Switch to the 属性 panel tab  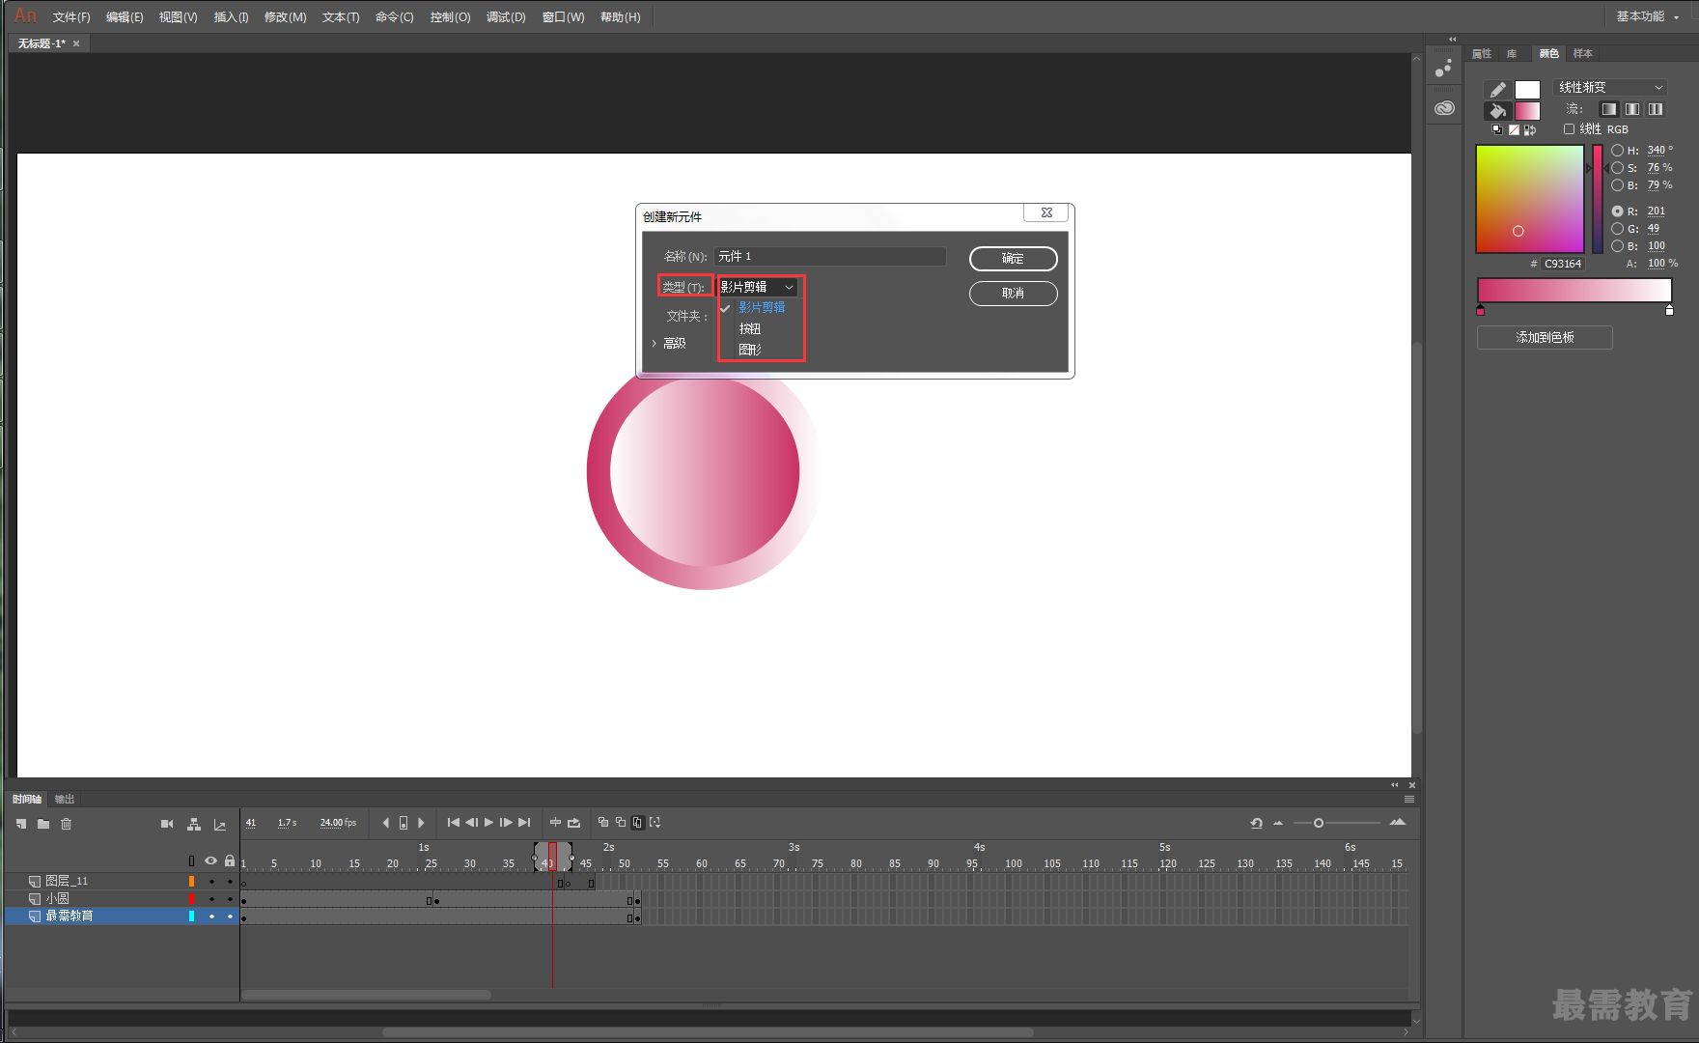point(1482,54)
